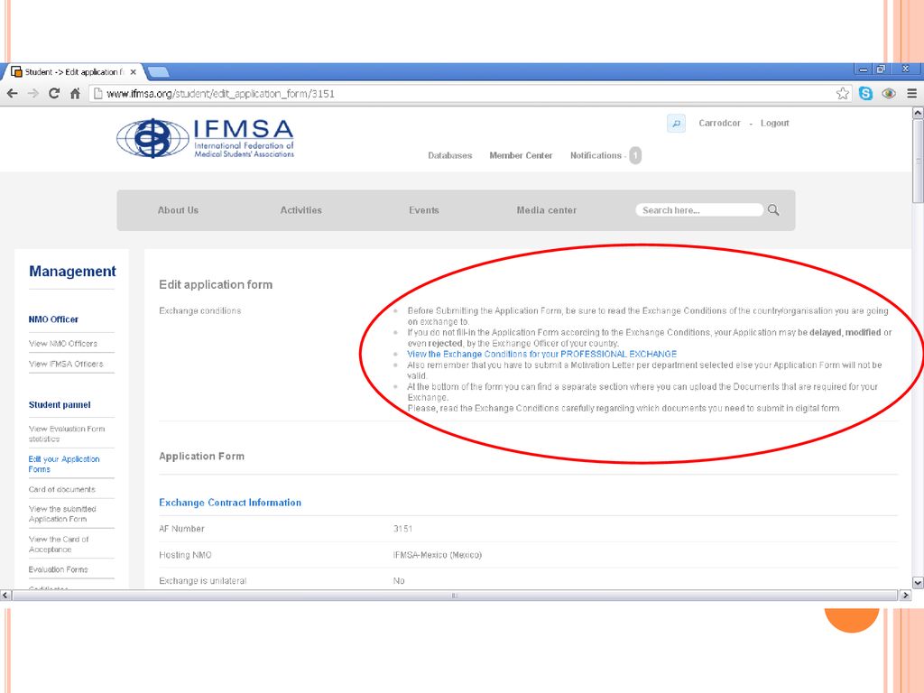Open the Skype extension icon
Image resolution: width=924 pixels, height=693 pixels.
click(865, 93)
